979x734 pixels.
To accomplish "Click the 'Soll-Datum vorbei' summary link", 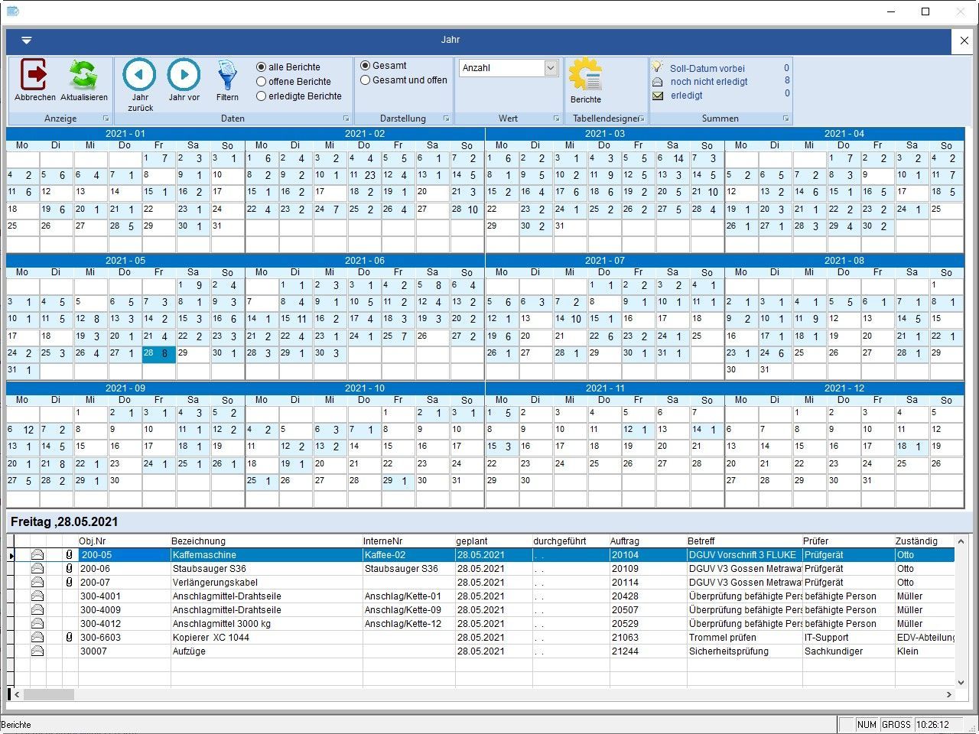I will click(x=707, y=68).
